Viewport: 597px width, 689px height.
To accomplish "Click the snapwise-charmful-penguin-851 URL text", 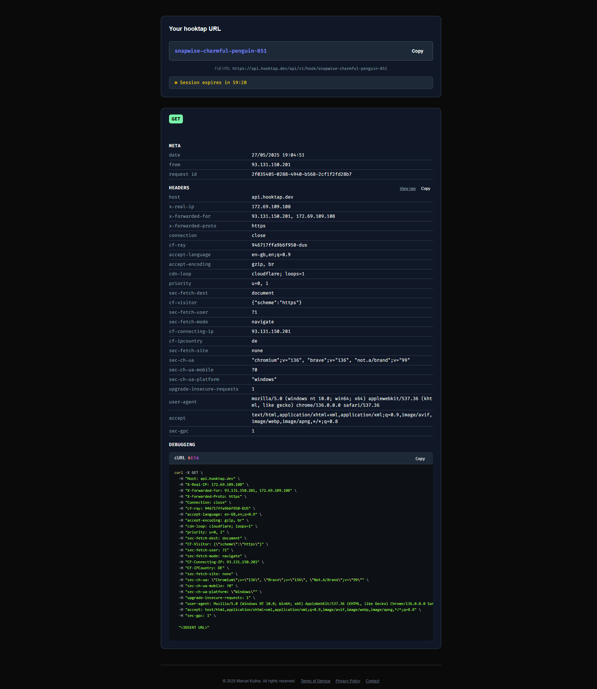I will coord(221,51).
